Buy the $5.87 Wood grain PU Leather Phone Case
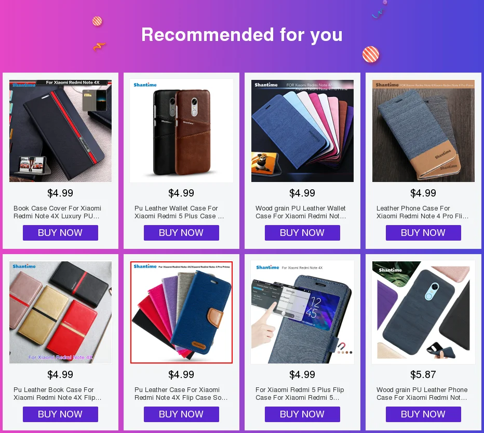 [424, 414]
